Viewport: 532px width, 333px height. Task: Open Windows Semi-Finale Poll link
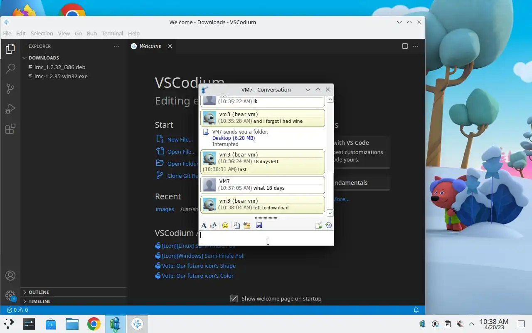tap(203, 256)
